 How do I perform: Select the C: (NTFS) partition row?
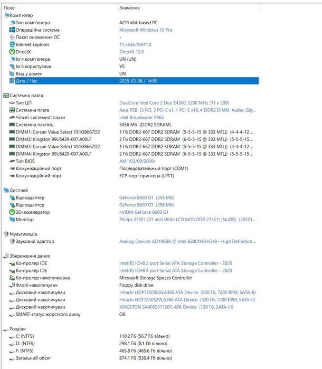pos(134,336)
